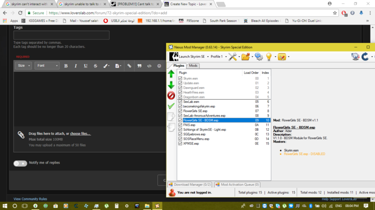The height and width of the screenshot is (210, 375).
Task: Open the emoticon picker in editor
Action: (x=159, y=66)
